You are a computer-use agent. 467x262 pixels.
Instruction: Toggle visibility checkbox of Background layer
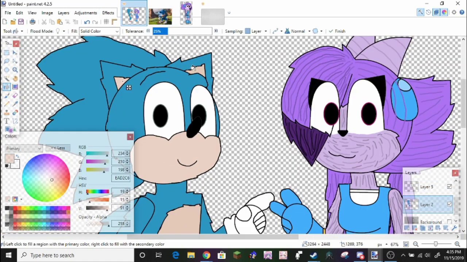449,222
